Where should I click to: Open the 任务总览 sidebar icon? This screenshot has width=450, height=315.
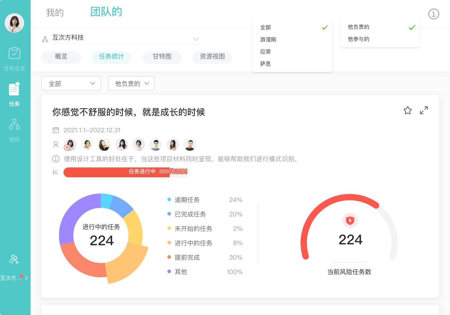(14, 53)
